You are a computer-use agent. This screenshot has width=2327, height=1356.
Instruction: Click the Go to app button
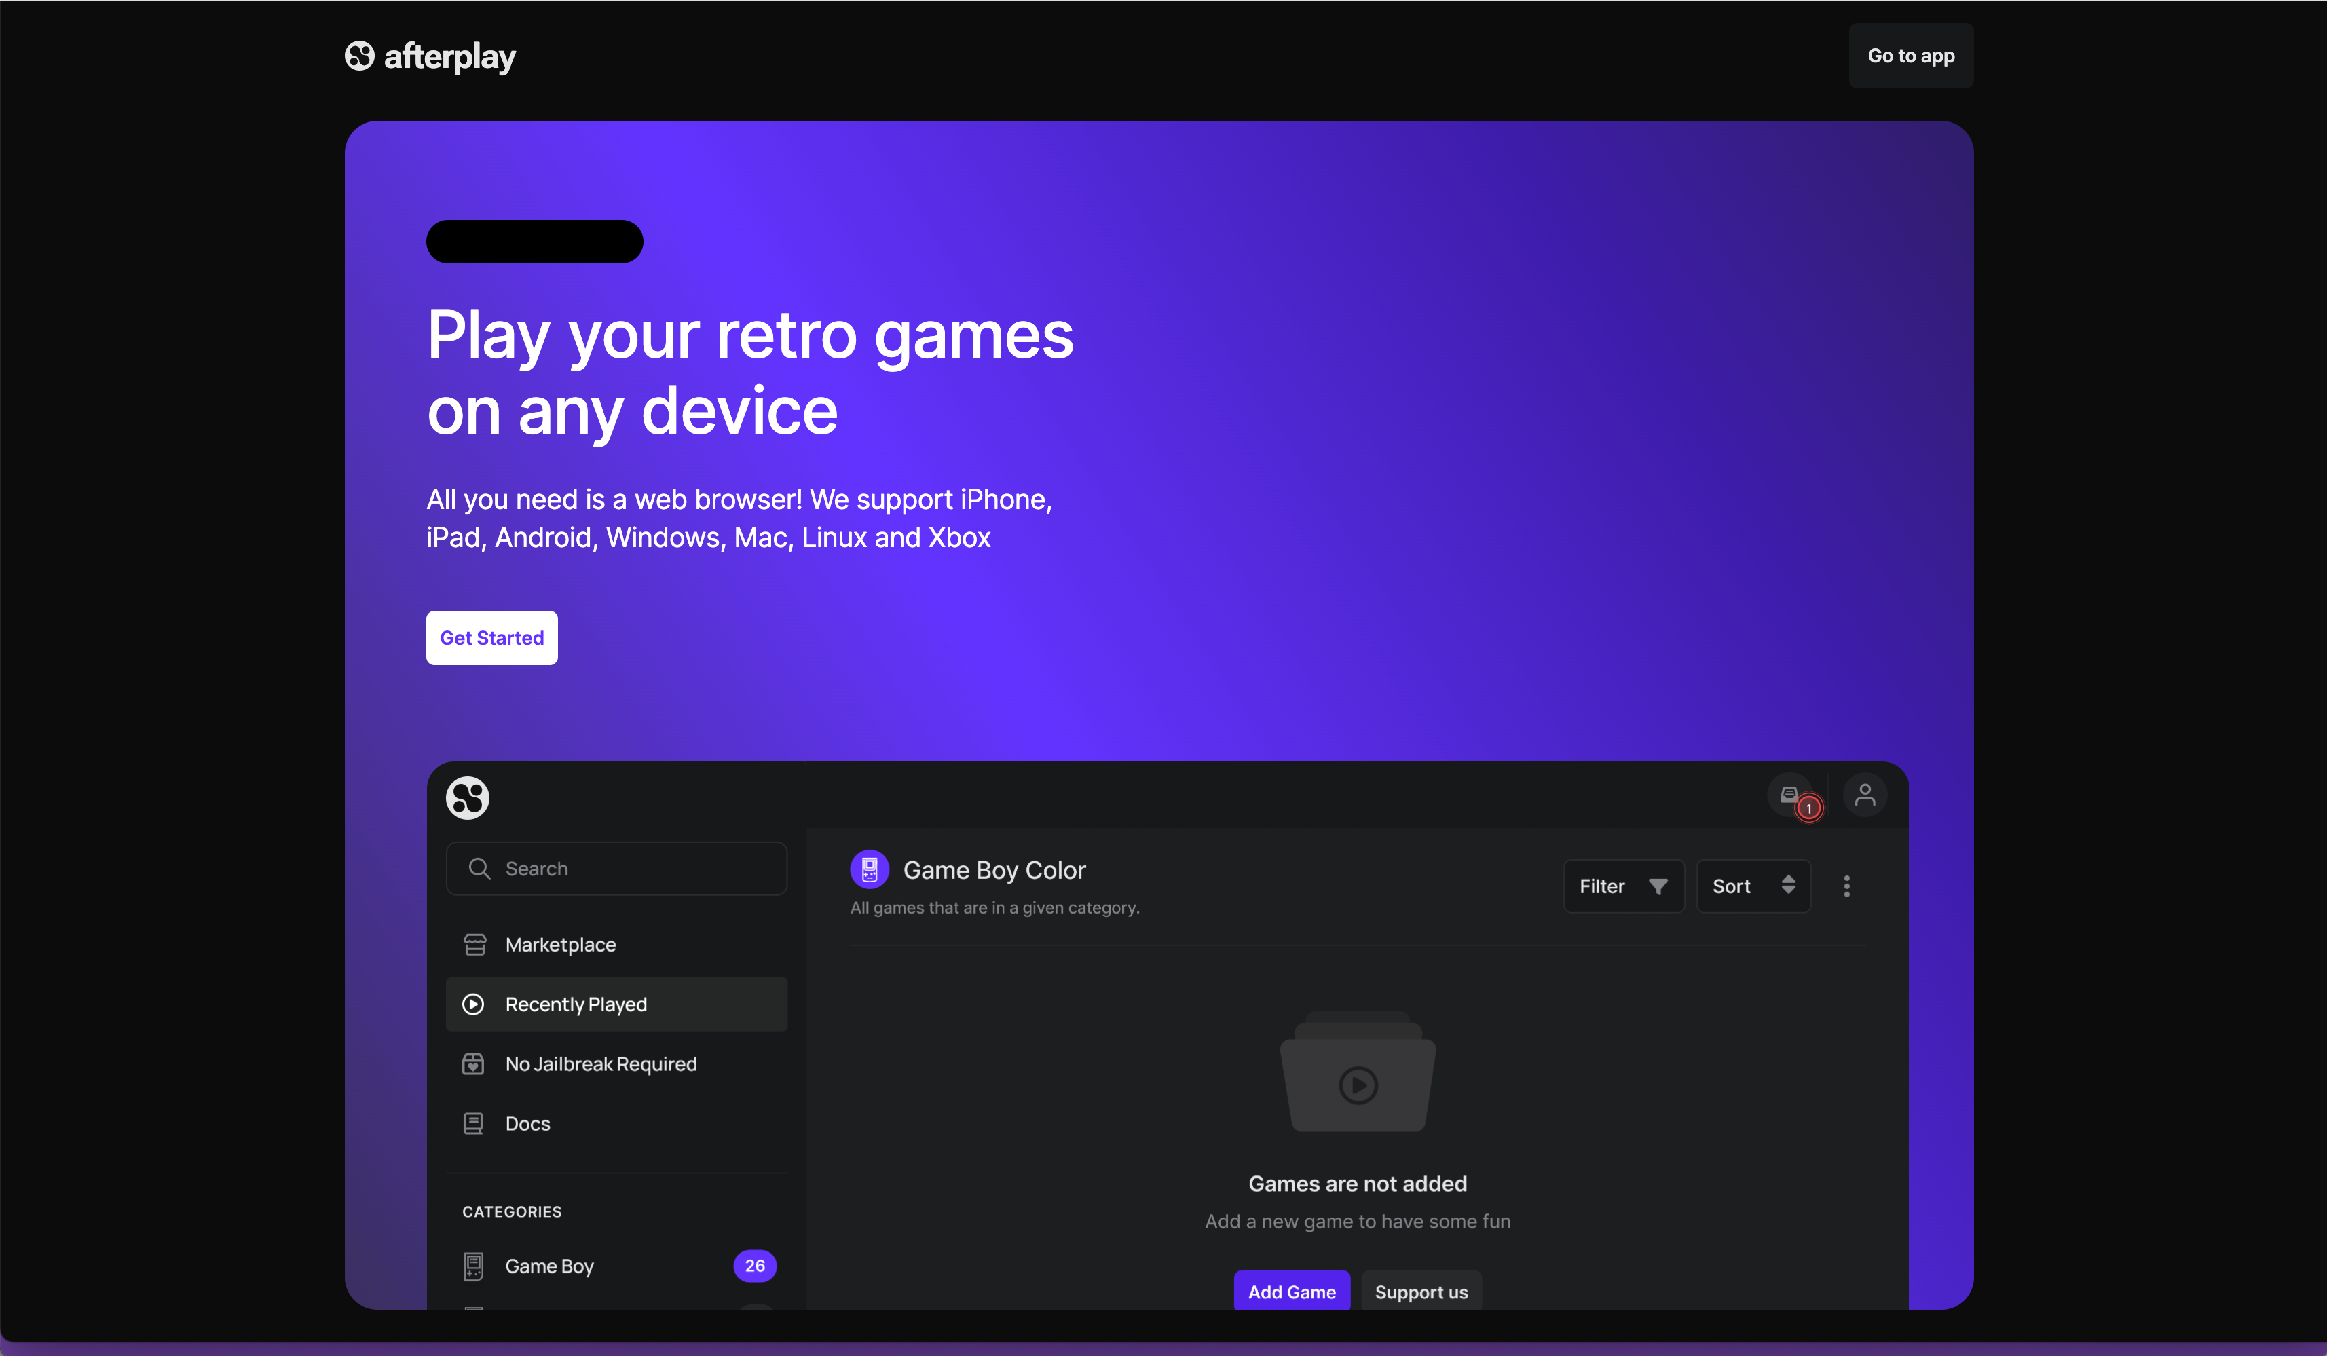(x=1910, y=56)
